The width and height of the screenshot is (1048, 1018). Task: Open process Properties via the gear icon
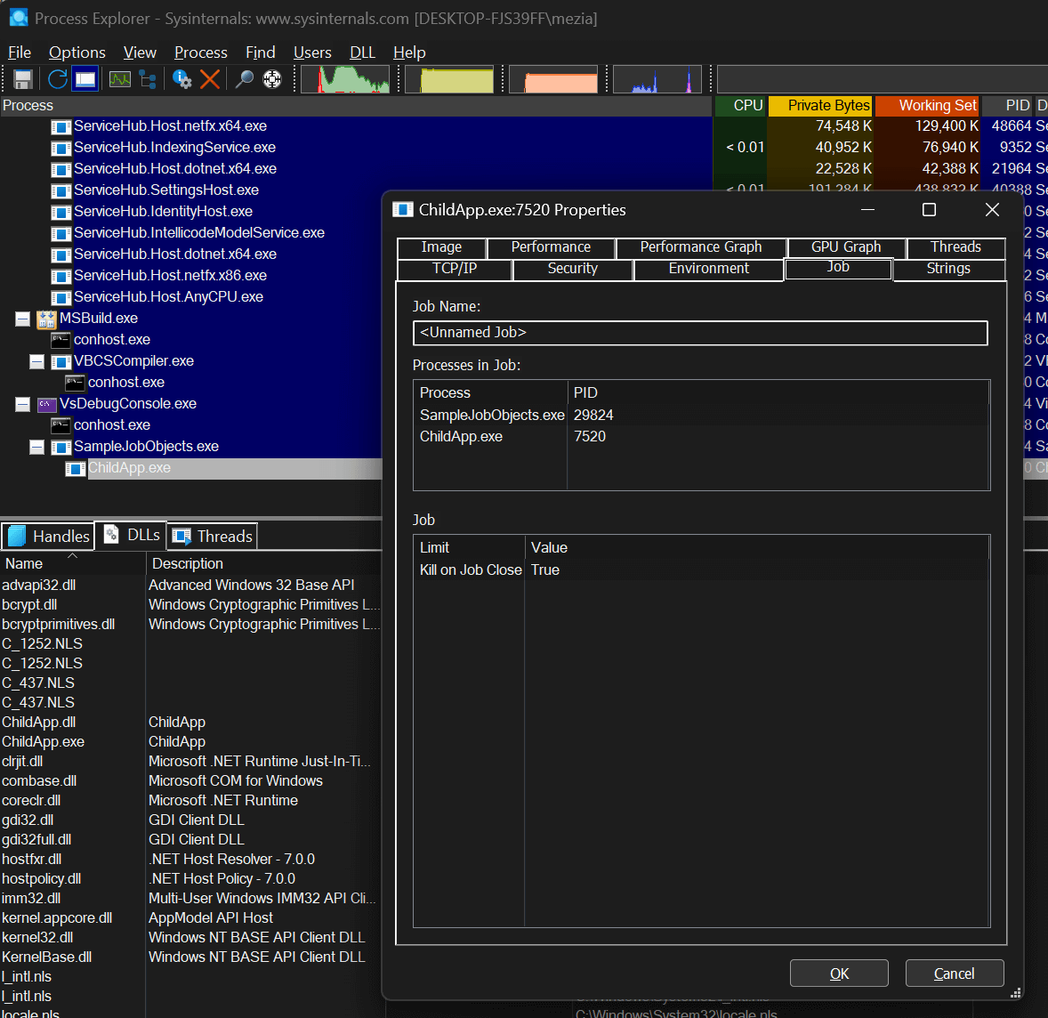pyautogui.click(x=182, y=79)
